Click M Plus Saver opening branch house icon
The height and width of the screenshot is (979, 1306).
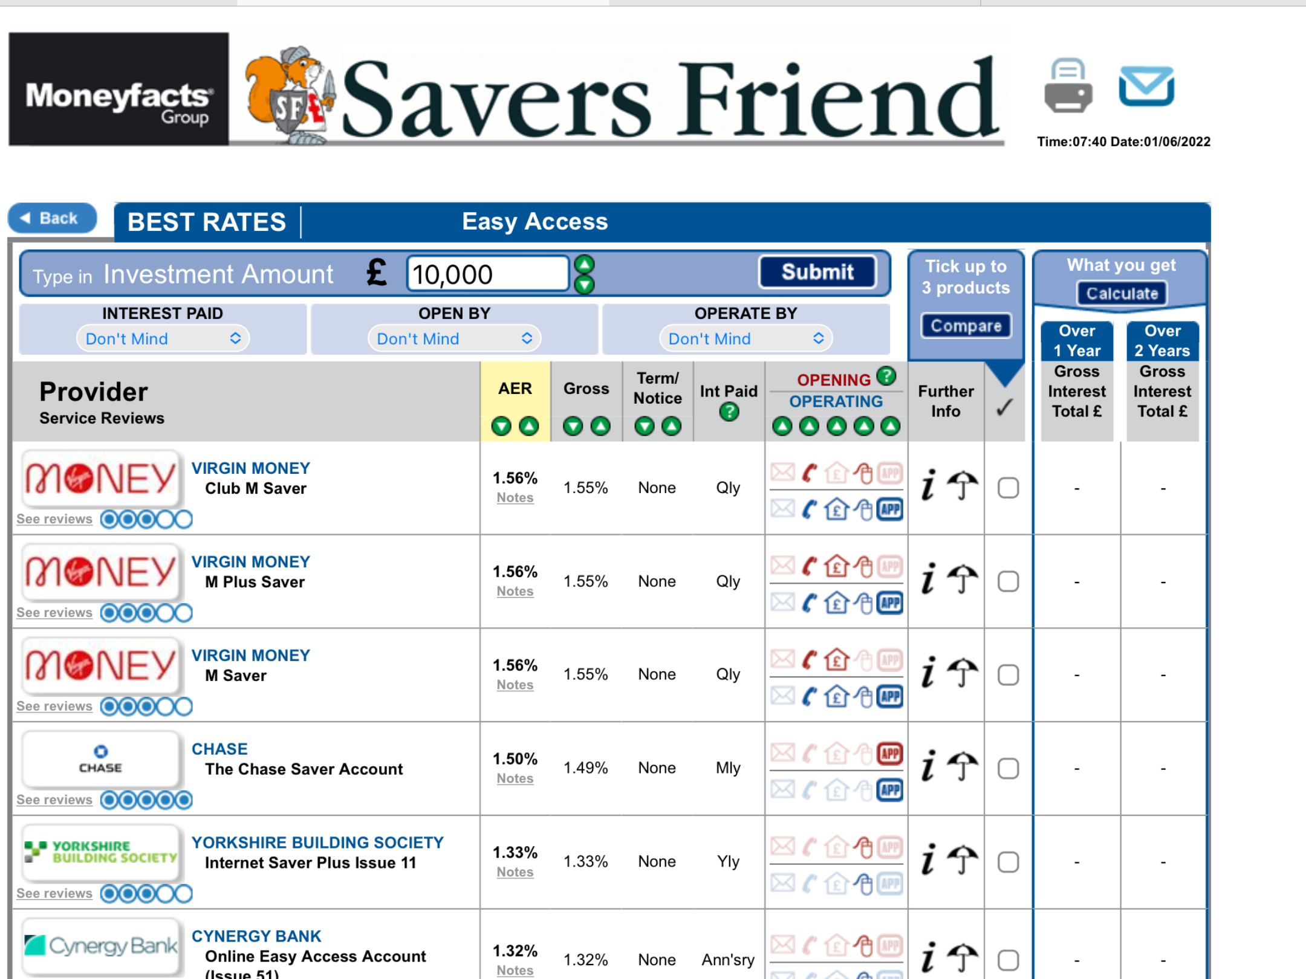pos(837,566)
